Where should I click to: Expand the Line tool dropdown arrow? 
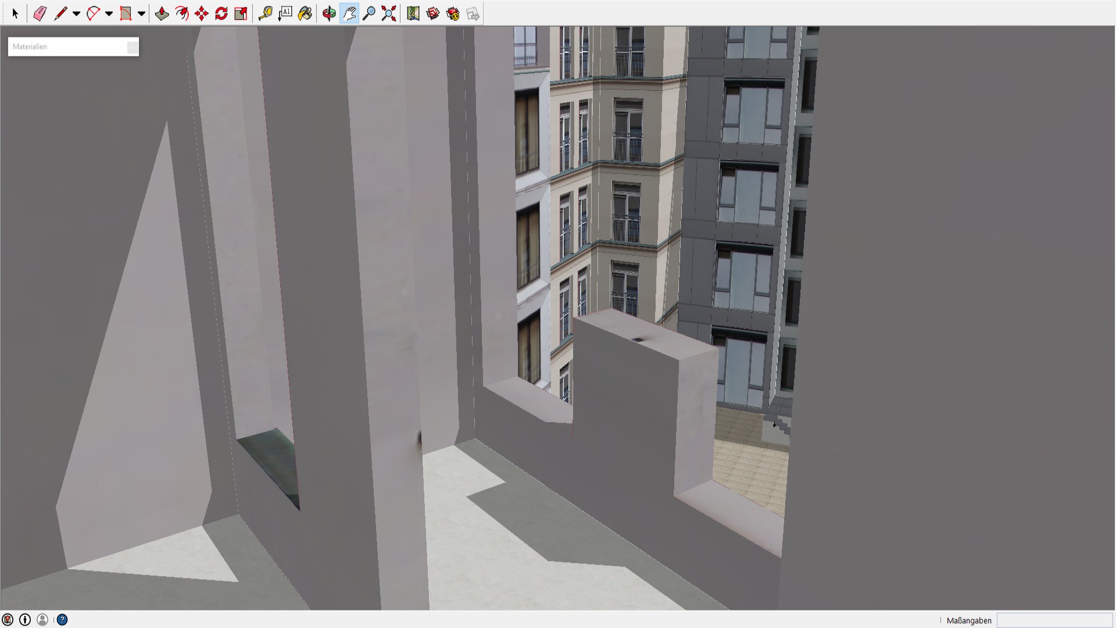[x=76, y=13]
